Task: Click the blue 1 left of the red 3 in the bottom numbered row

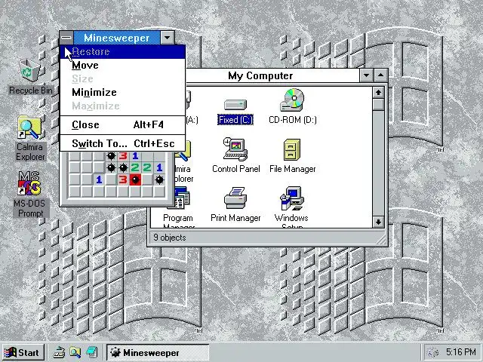Action: click(99, 179)
